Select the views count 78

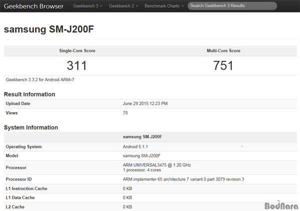tap(125, 113)
